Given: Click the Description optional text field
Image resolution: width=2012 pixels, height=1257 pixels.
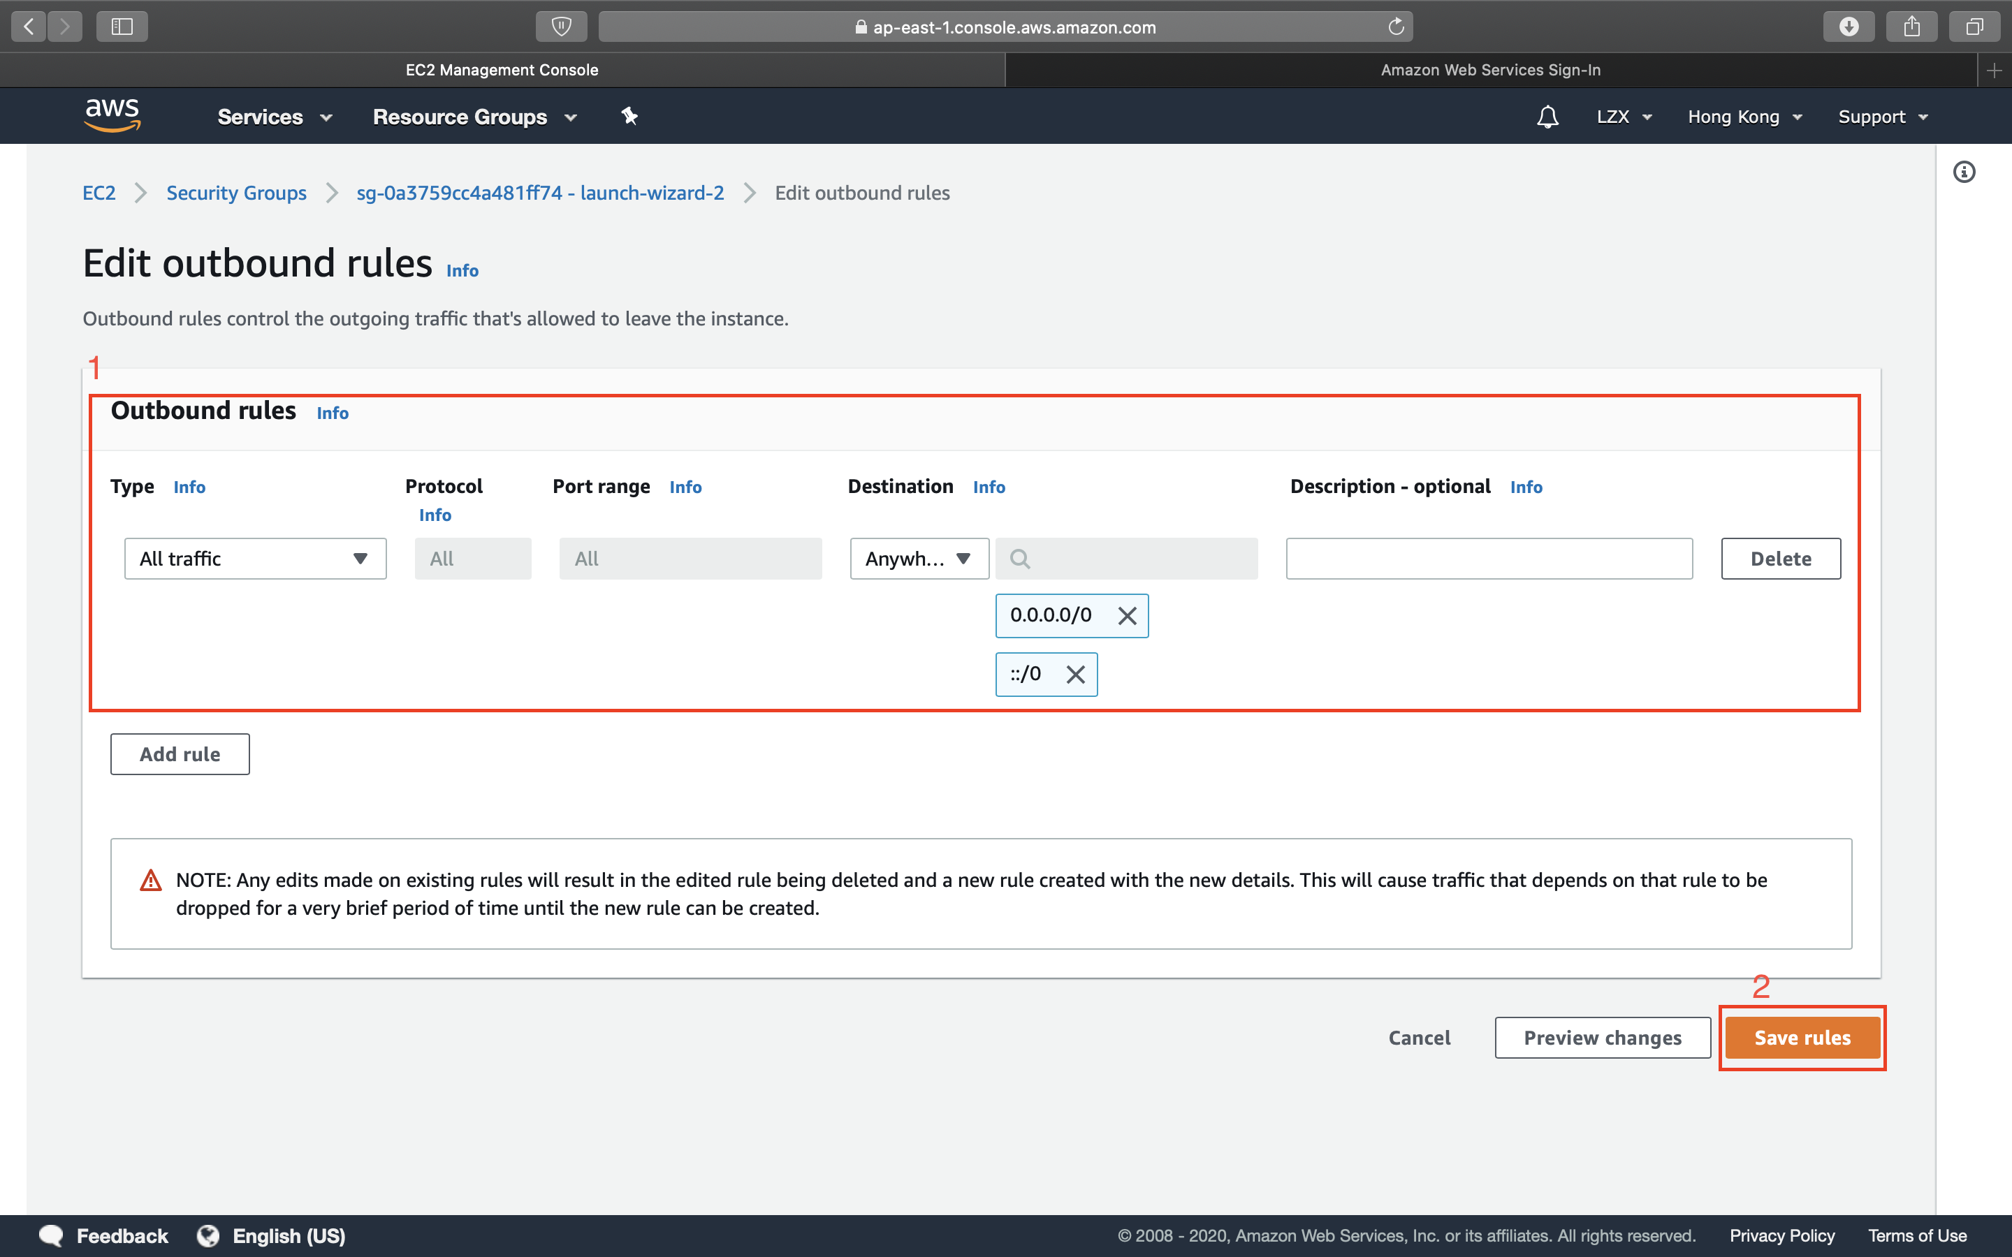Looking at the screenshot, I should (1488, 559).
